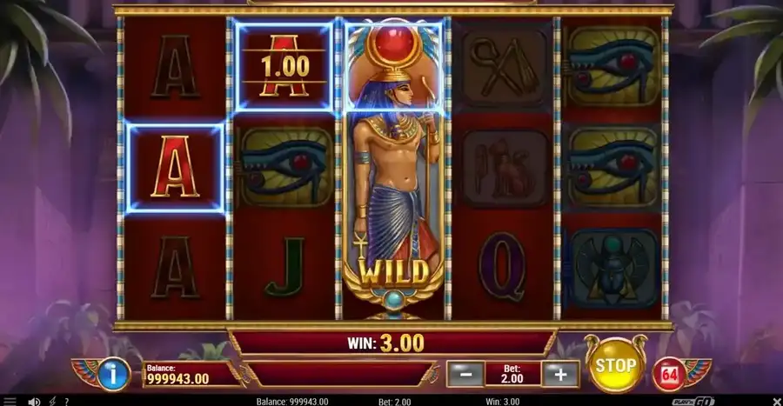This screenshot has height=406, width=783.
Task: Click the Bet 2.00 amount field
Action: 512,374
